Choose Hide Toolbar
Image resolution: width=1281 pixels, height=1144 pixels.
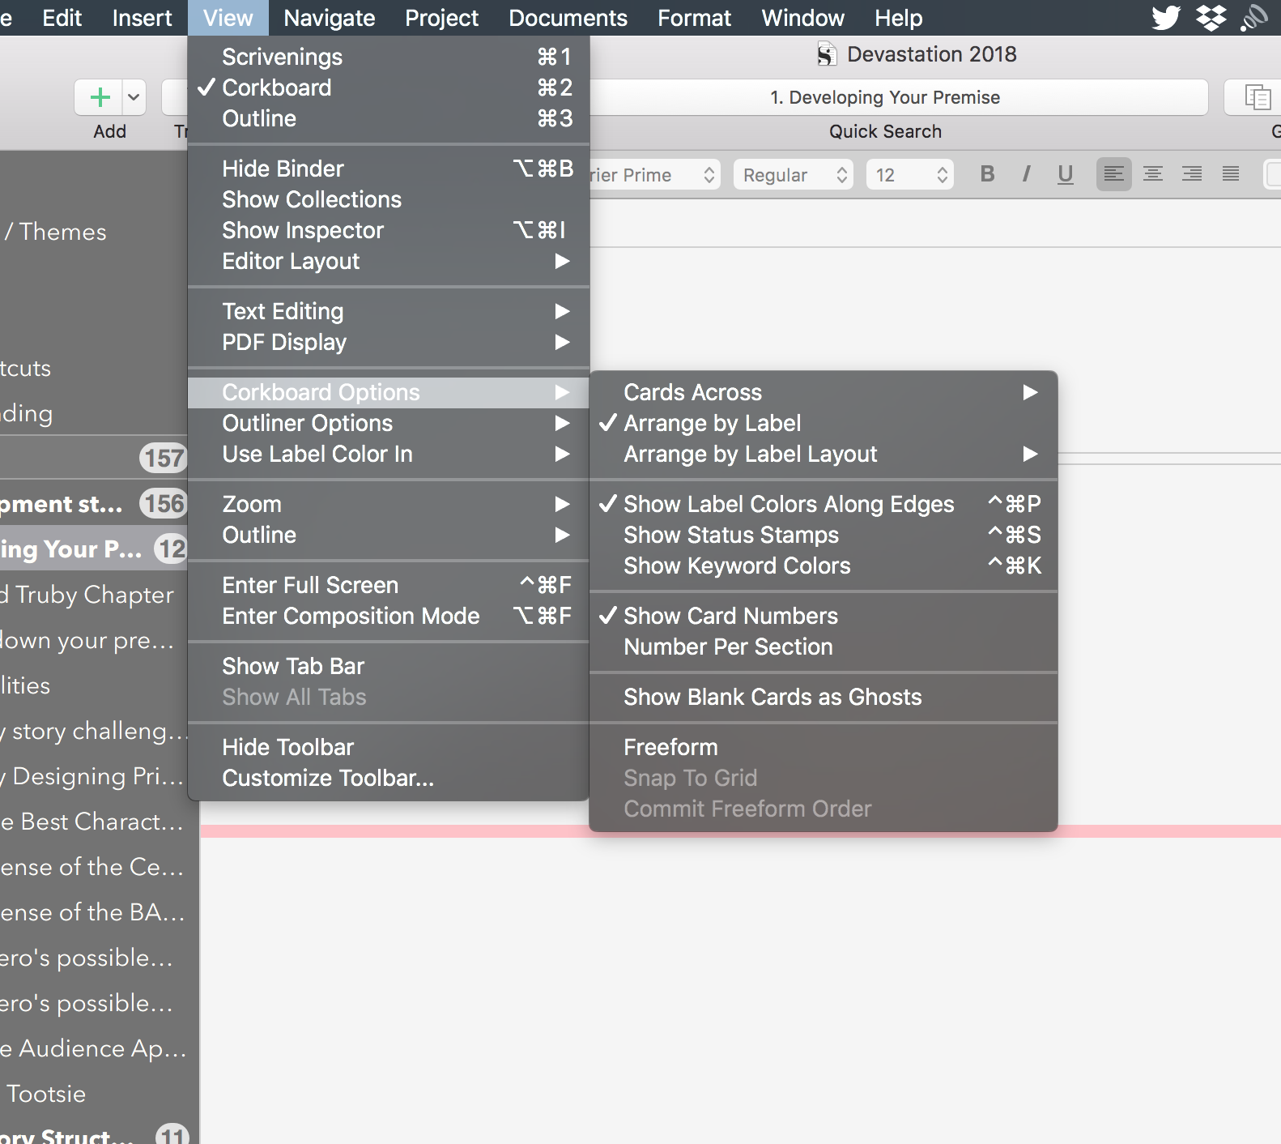click(x=389, y=747)
